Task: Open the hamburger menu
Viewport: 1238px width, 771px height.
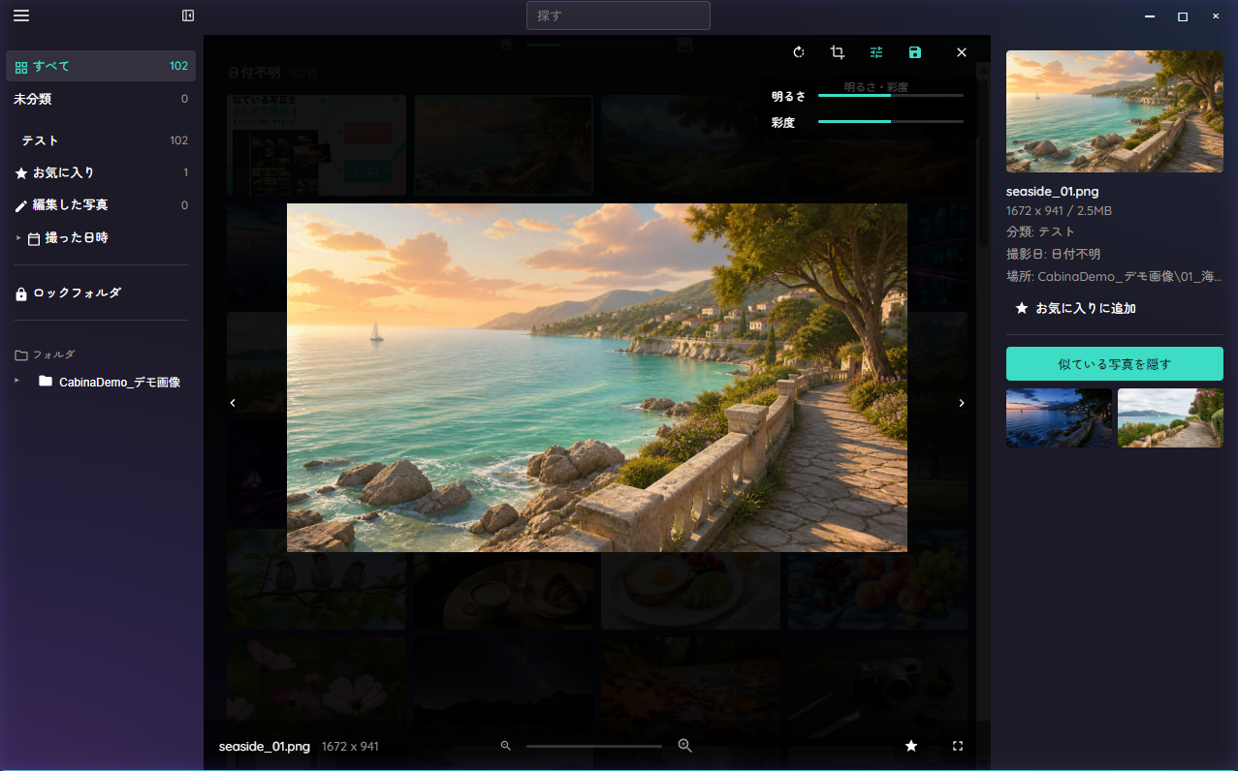Action: pos(21,15)
